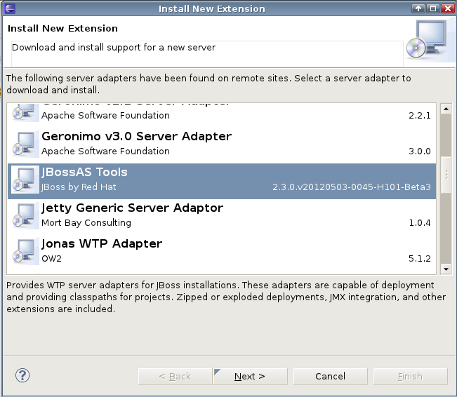Maximize the Install New Extension window
Screen dimensions: 457x397
tap(434, 8)
